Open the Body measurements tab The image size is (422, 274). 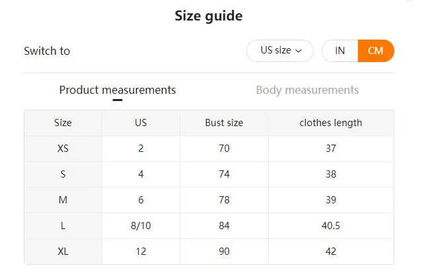[307, 90]
